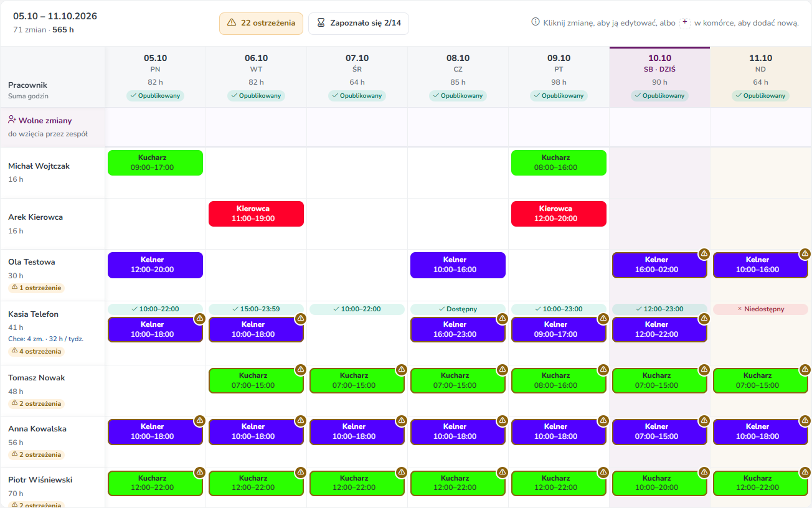
Task: Click the Piotr Wiśniewski employee name
Action: tap(40, 480)
